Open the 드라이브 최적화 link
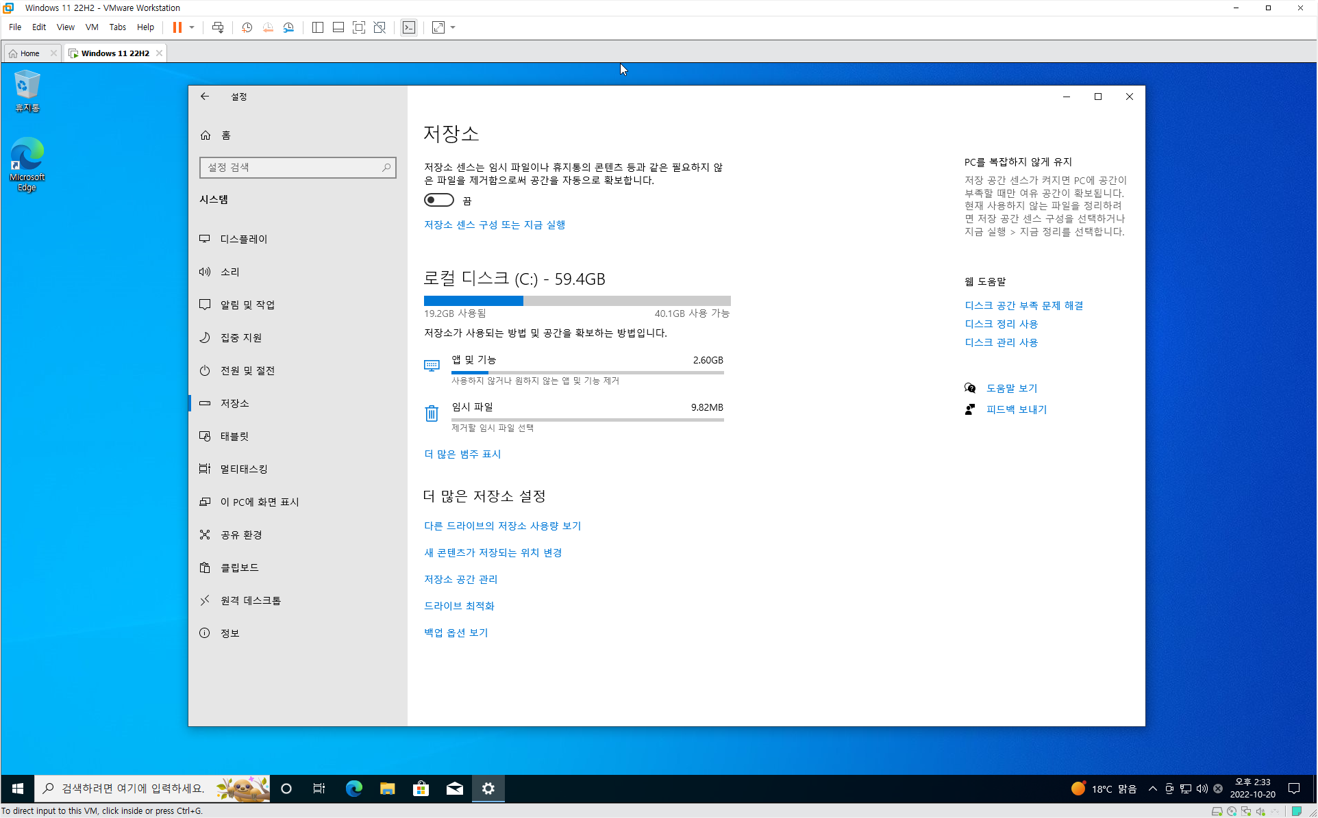 458,606
